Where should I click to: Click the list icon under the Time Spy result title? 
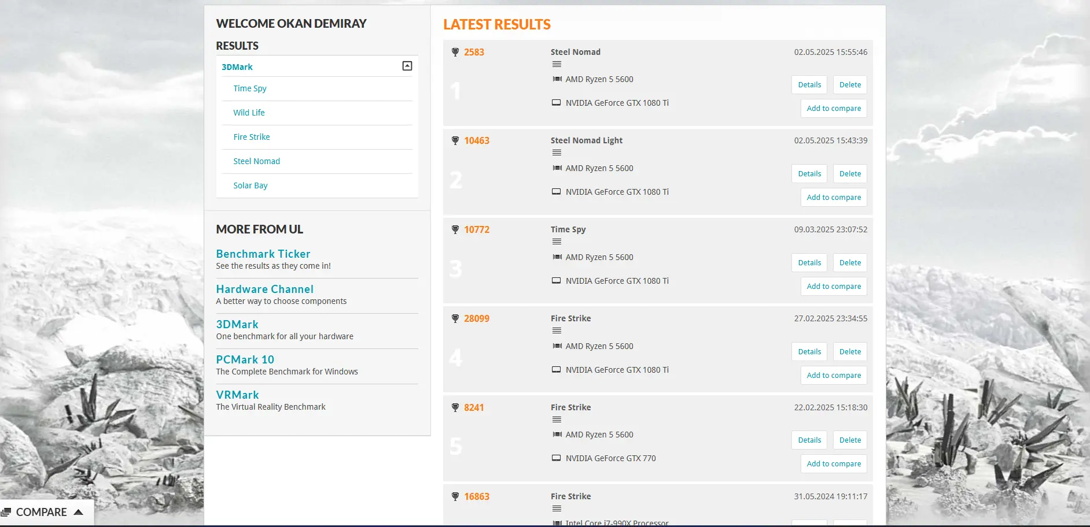pyautogui.click(x=557, y=242)
